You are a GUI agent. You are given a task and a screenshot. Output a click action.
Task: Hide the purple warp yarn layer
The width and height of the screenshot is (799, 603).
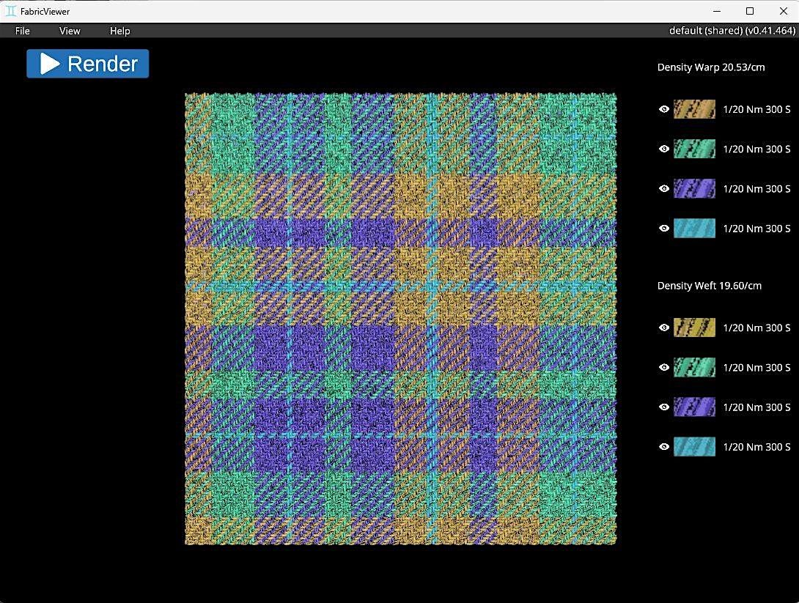click(664, 188)
